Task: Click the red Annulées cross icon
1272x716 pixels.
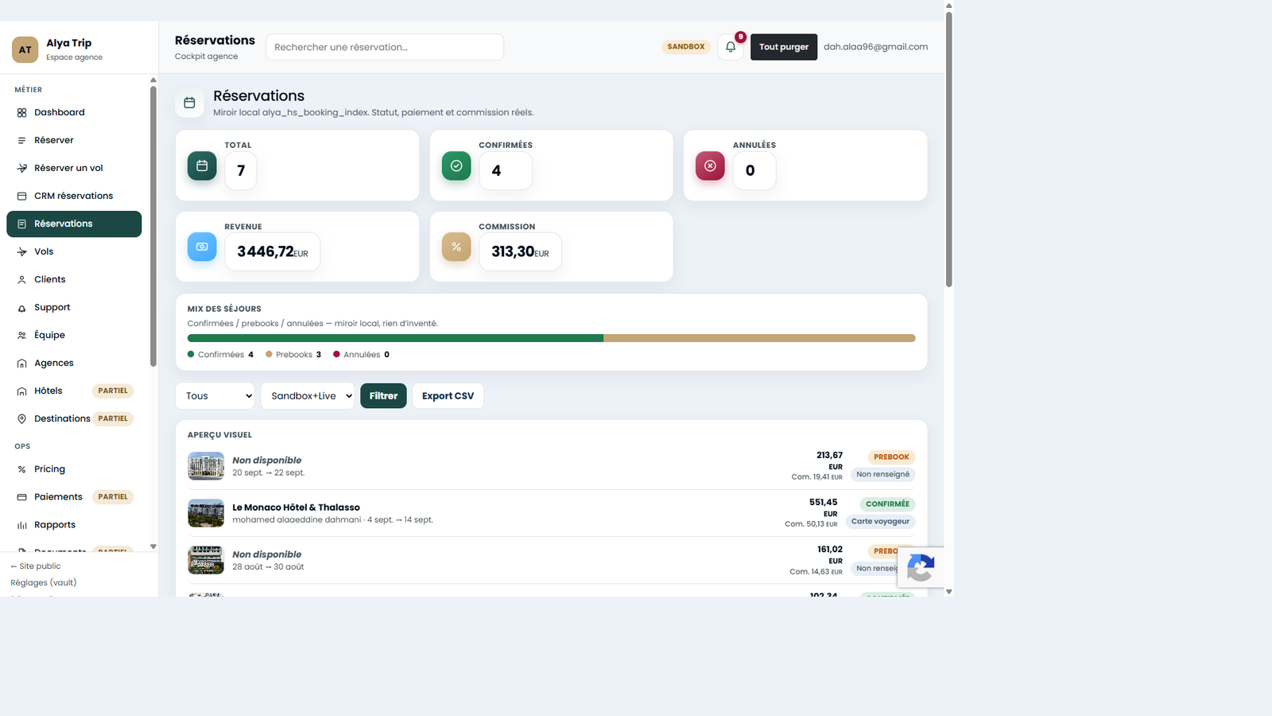Action: click(x=710, y=165)
